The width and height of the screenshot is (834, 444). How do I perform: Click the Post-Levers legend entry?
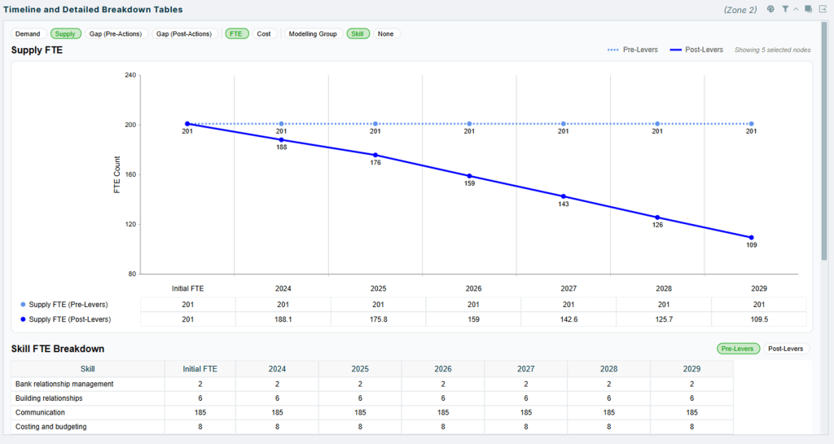click(696, 50)
